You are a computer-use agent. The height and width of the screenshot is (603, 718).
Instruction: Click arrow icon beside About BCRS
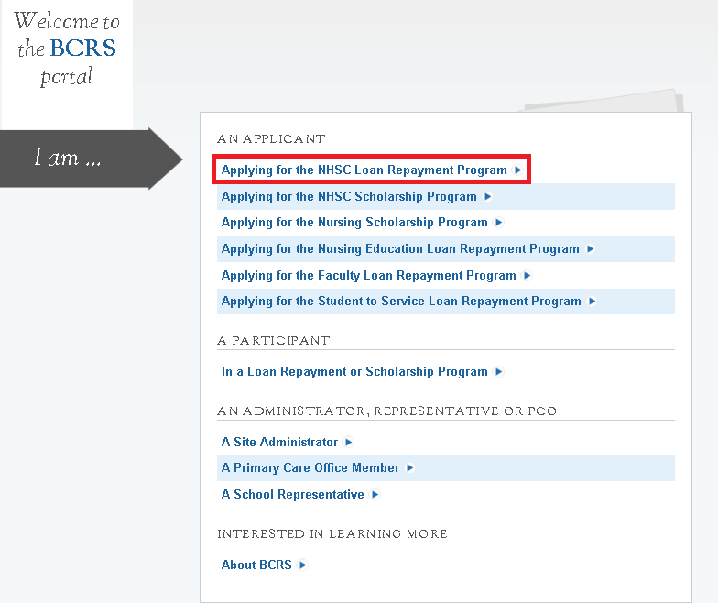[x=302, y=565]
